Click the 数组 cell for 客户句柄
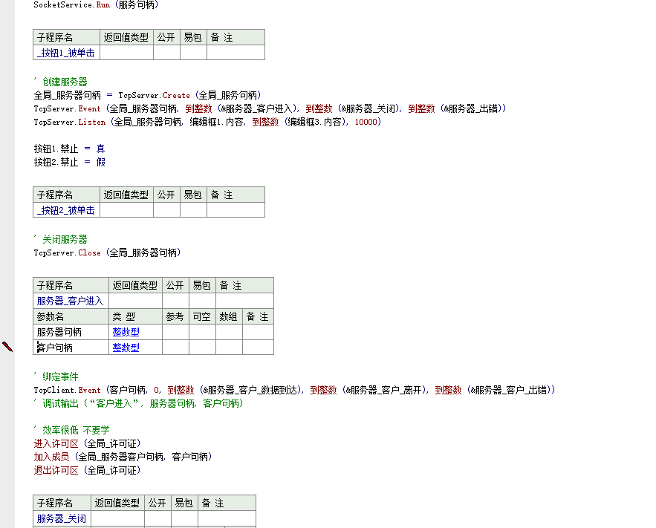Viewport: 656px width, 528px height. click(x=230, y=348)
